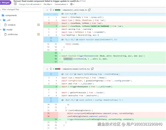Click the file icon beside confirm.tsx

point(5,34)
